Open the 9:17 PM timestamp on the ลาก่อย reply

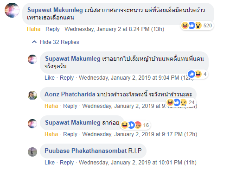click(140, 134)
